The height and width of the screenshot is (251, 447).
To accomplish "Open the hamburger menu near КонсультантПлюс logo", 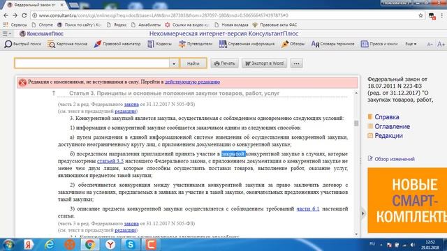I will click(7, 33).
